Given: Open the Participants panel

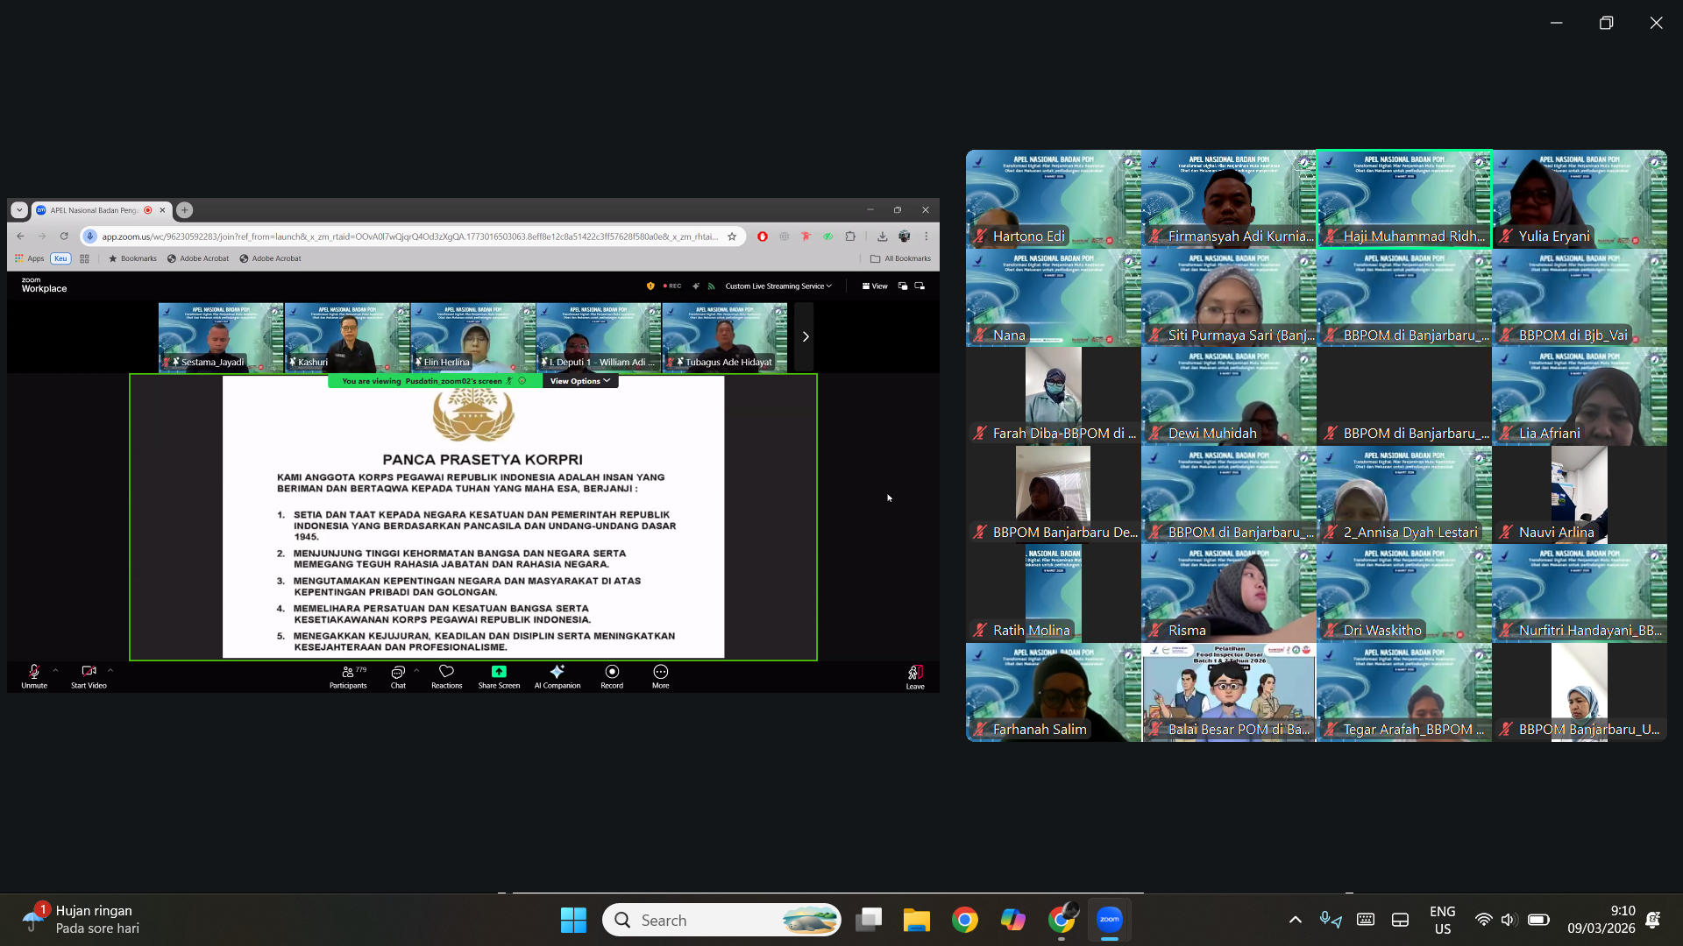Looking at the screenshot, I should click(348, 673).
